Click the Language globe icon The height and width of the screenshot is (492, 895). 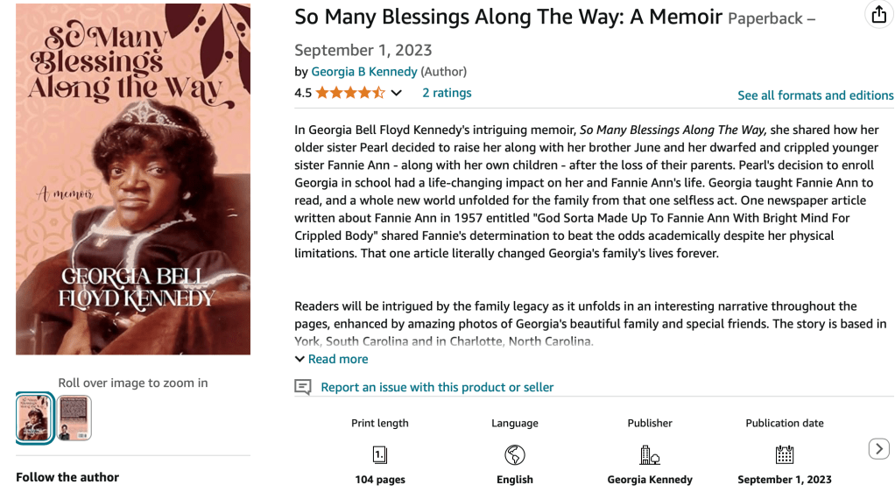(x=515, y=454)
